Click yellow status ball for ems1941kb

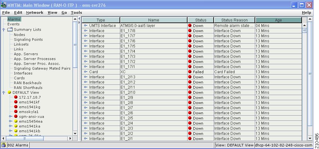(16, 131)
